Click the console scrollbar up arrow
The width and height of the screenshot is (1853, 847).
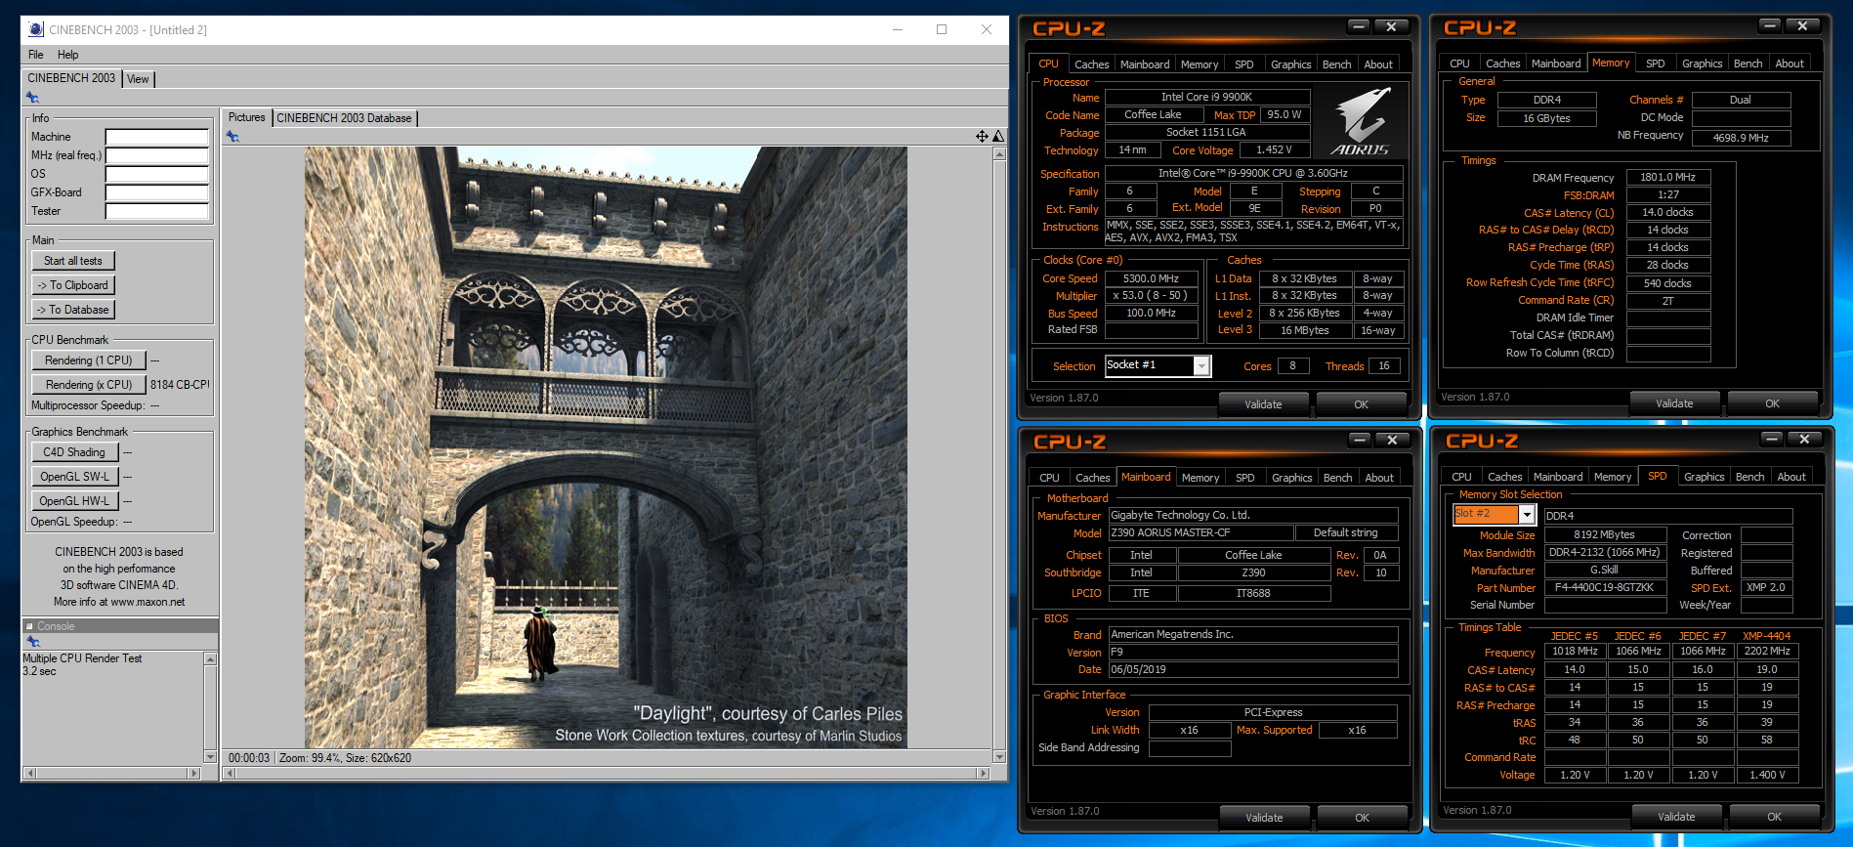coord(210,659)
